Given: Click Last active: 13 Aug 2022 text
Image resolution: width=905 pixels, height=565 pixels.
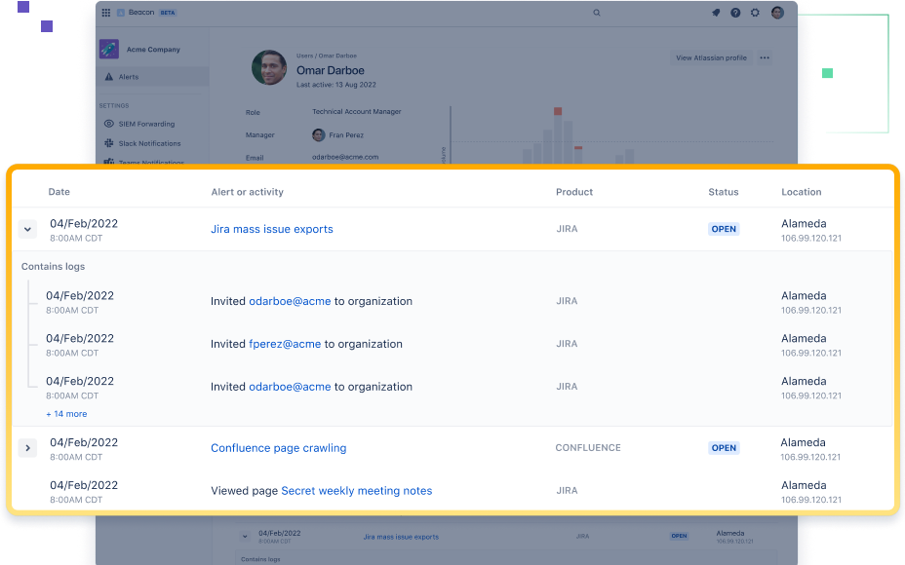Looking at the screenshot, I should coord(335,85).
